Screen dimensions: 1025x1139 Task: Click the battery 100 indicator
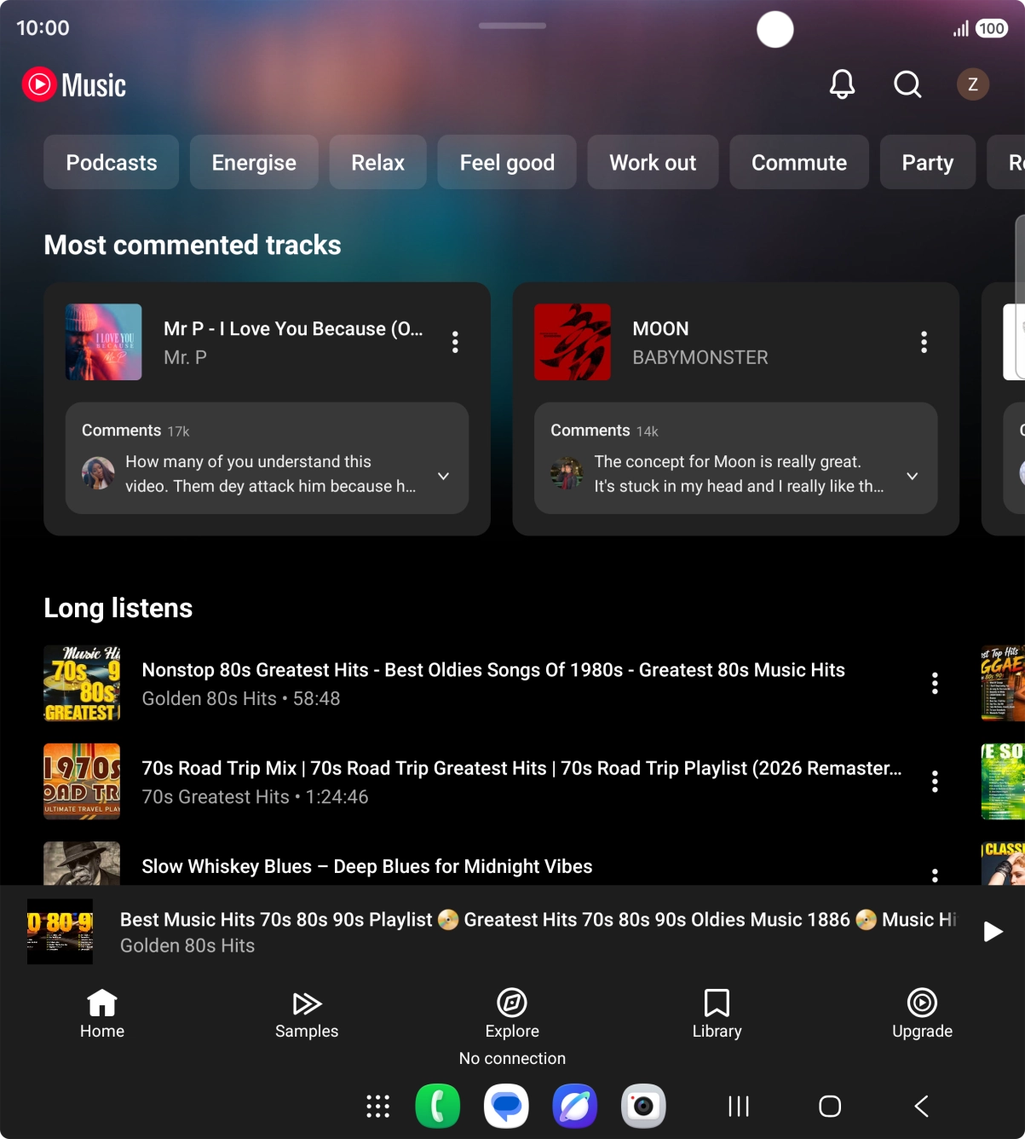(991, 28)
